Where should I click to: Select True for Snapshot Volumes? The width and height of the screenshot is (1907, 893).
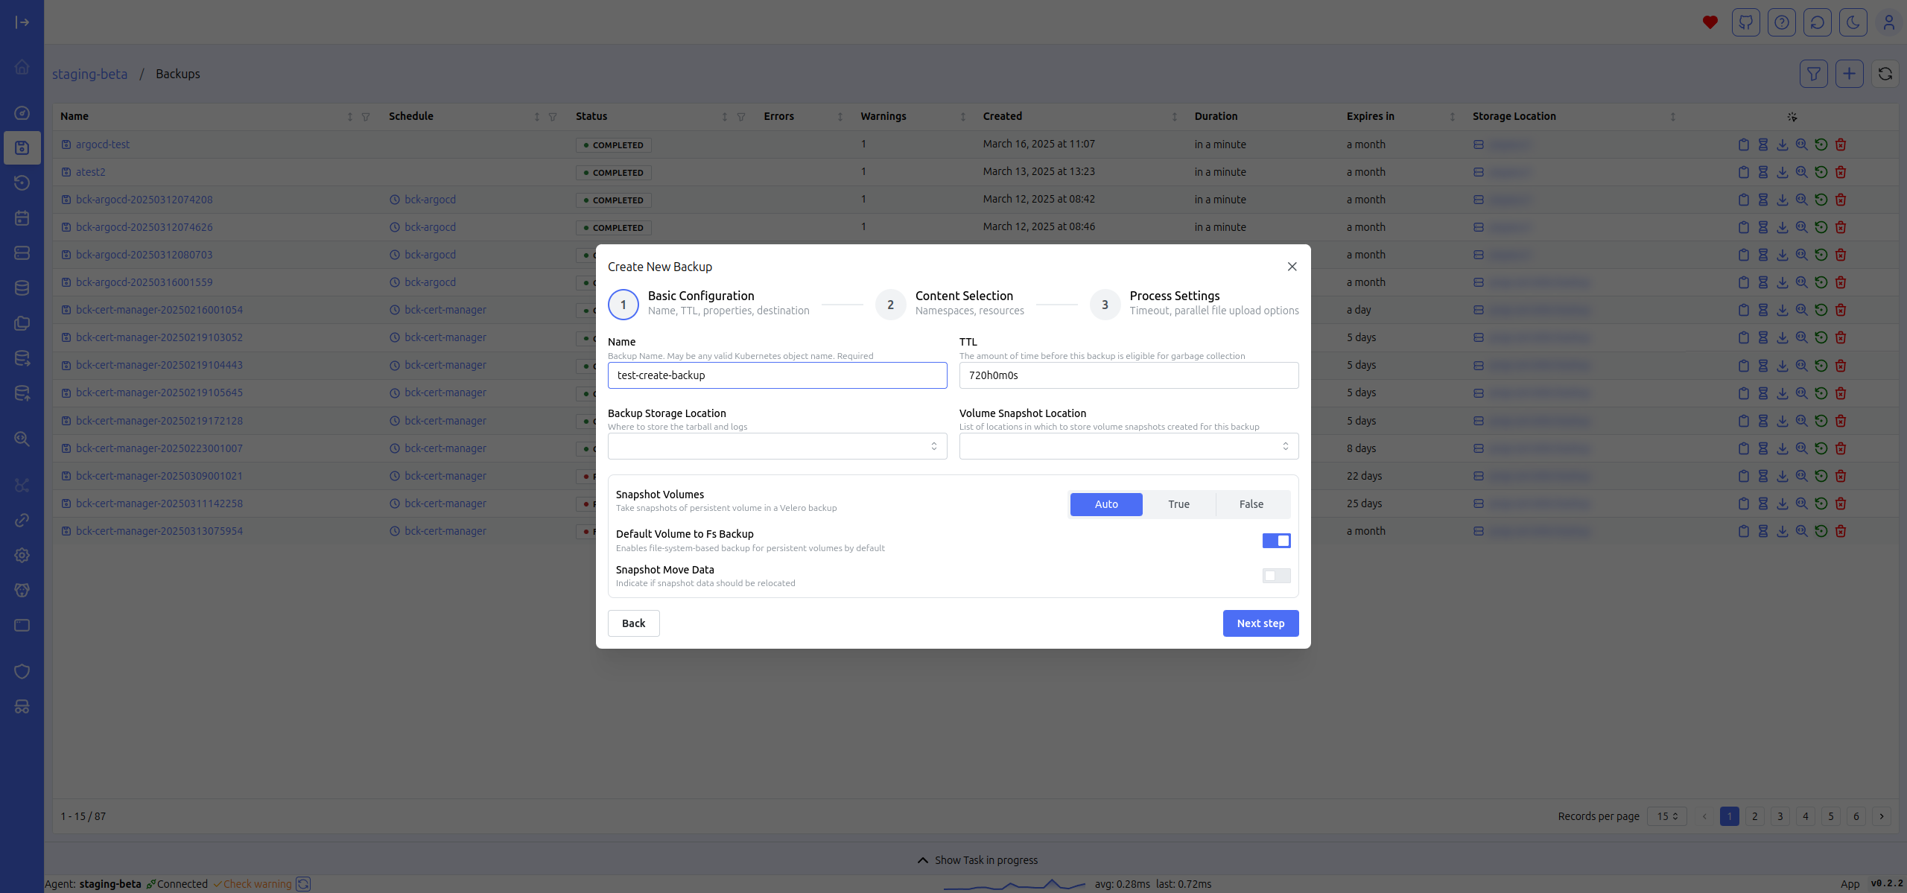coord(1178,504)
